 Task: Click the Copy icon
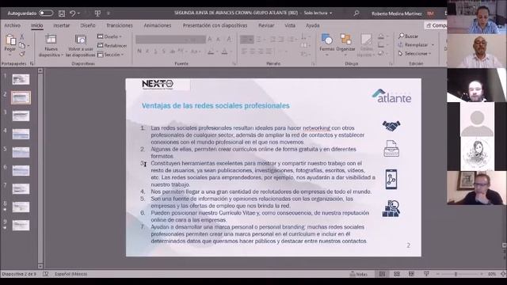tap(22, 45)
